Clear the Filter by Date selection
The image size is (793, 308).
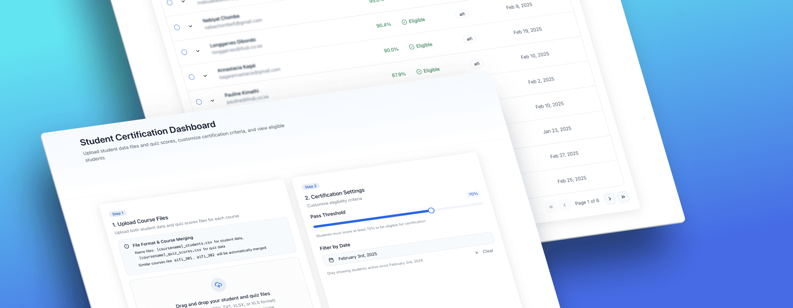click(484, 252)
